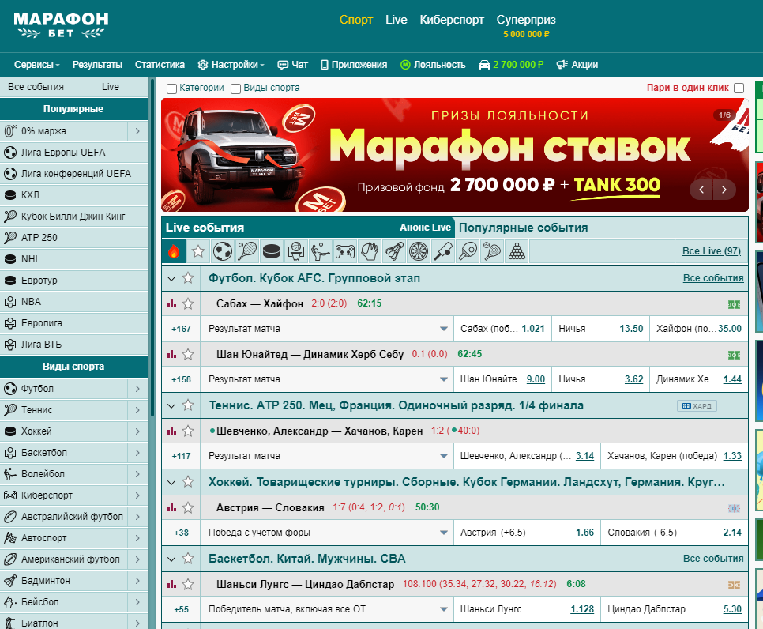Click the Марафон ставок promo banner
Image resolution: width=763 pixels, height=629 pixels.
[454, 155]
